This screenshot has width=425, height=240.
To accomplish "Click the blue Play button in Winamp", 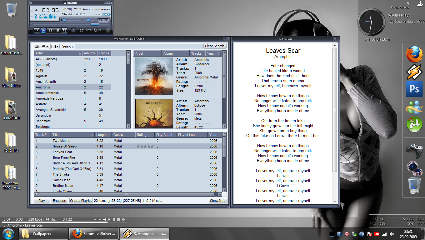I will (x=43, y=30).
